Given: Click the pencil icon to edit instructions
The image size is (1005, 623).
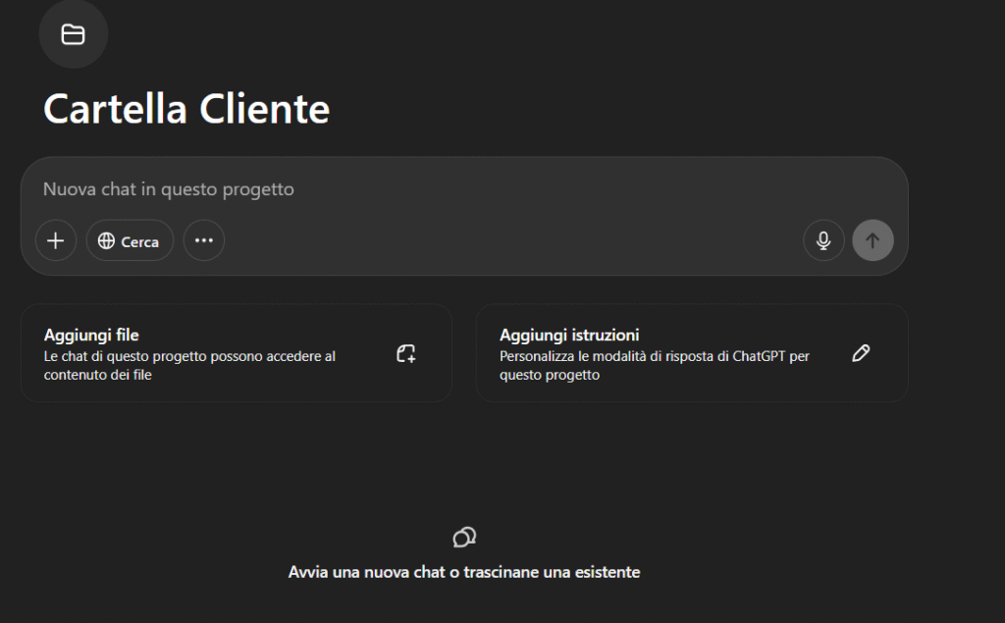Looking at the screenshot, I should point(861,354).
